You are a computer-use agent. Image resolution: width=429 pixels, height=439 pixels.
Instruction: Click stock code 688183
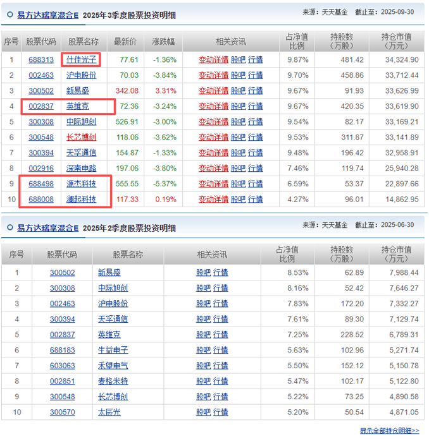62,350
